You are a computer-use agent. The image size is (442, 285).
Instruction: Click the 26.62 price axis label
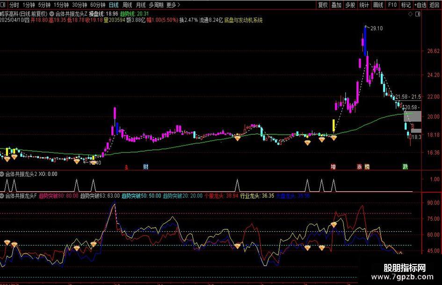pyautogui.click(x=433, y=51)
